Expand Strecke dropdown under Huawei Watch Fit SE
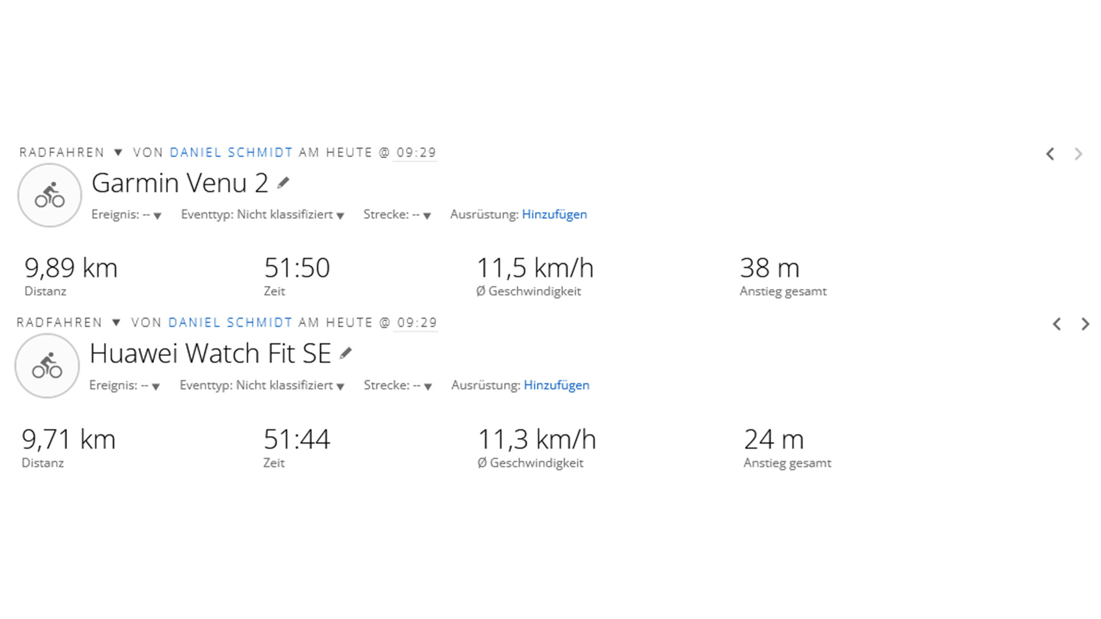Screen dimensions: 1101x619 point(427,386)
